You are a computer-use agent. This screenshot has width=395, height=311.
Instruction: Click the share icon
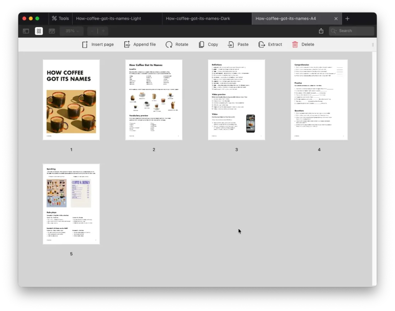tap(321, 31)
